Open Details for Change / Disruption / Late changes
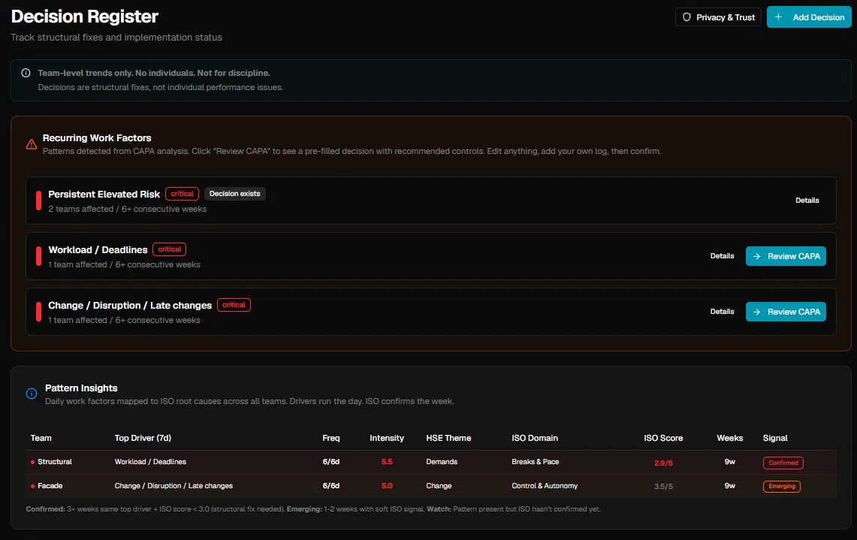857x540 pixels. click(x=722, y=312)
